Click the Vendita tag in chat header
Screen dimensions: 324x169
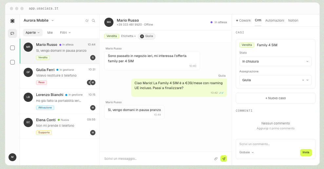click(x=111, y=36)
